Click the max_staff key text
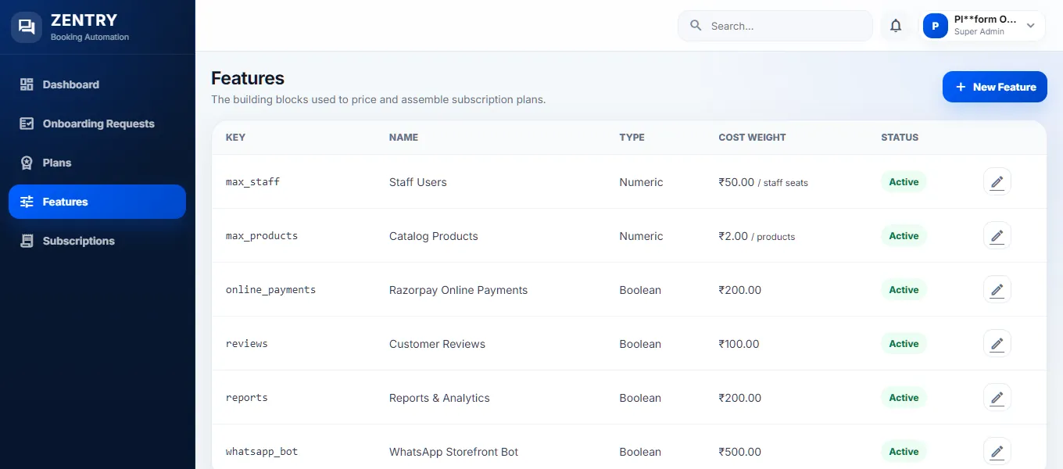1063x469 pixels. 252,181
